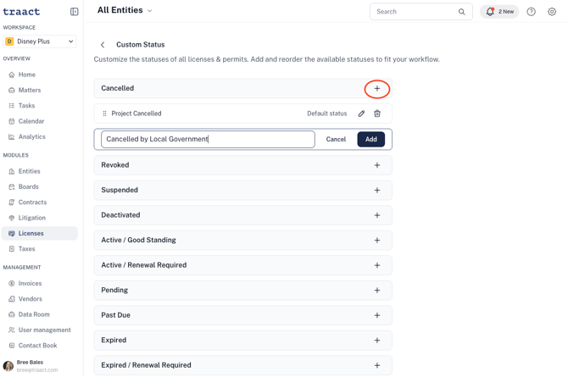Open the Disney Plus workspace dropdown
The height and width of the screenshot is (377, 568).
(x=40, y=42)
